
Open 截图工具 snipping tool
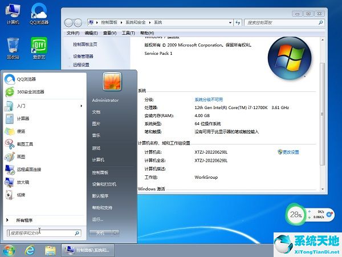[25, 144]
